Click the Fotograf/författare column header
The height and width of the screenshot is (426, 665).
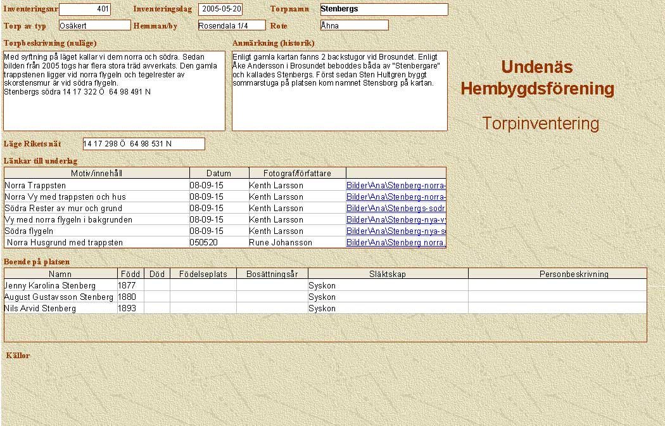(x=298, y=173)
